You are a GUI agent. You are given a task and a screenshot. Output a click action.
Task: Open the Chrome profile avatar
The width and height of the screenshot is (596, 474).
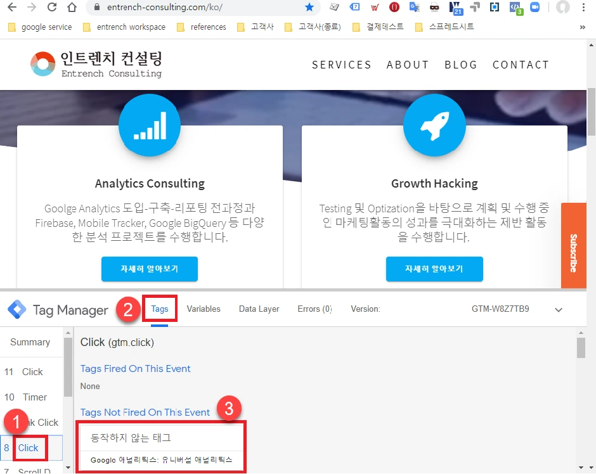click(x=563, y=7)
